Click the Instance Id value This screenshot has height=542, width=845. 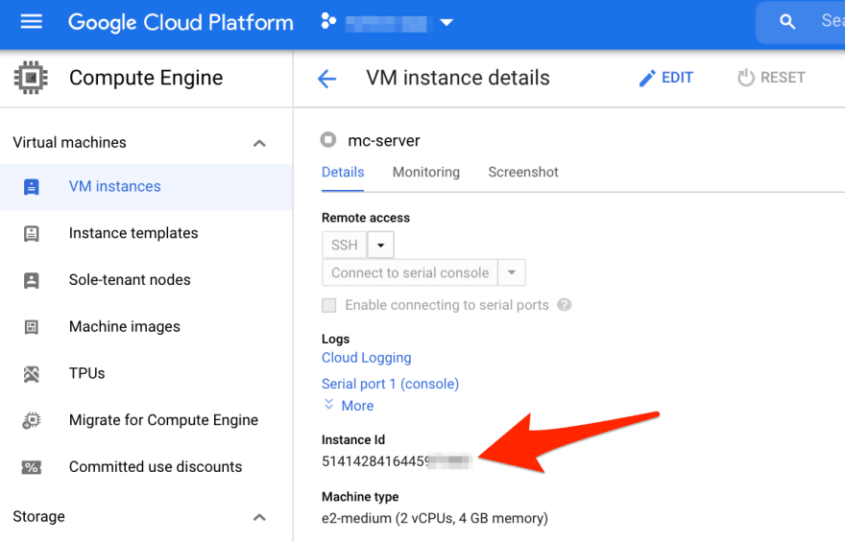pos(398,461)
